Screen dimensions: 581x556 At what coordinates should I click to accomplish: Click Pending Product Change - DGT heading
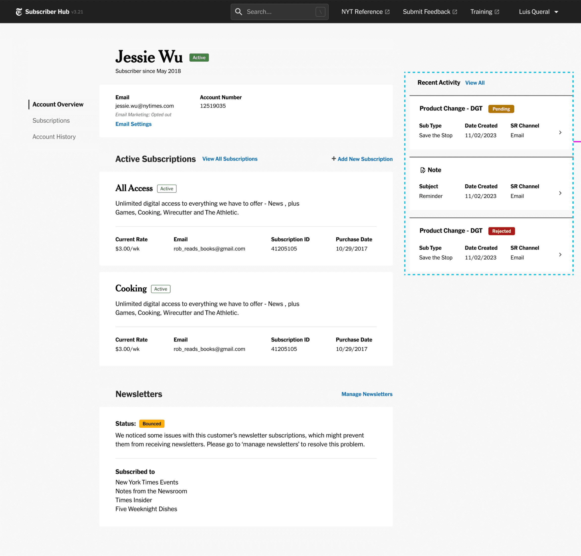pos(451,108)
